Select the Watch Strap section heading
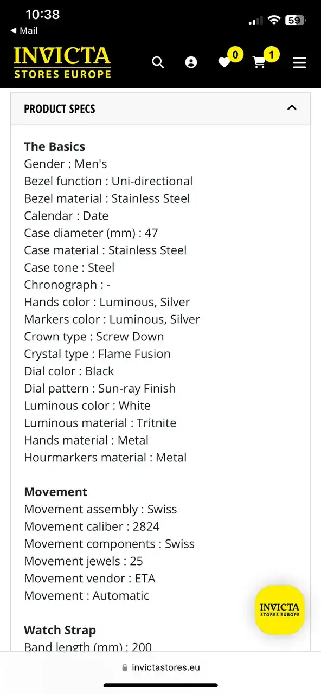Viewport: 321px width, 694px height. coord(60,630)
